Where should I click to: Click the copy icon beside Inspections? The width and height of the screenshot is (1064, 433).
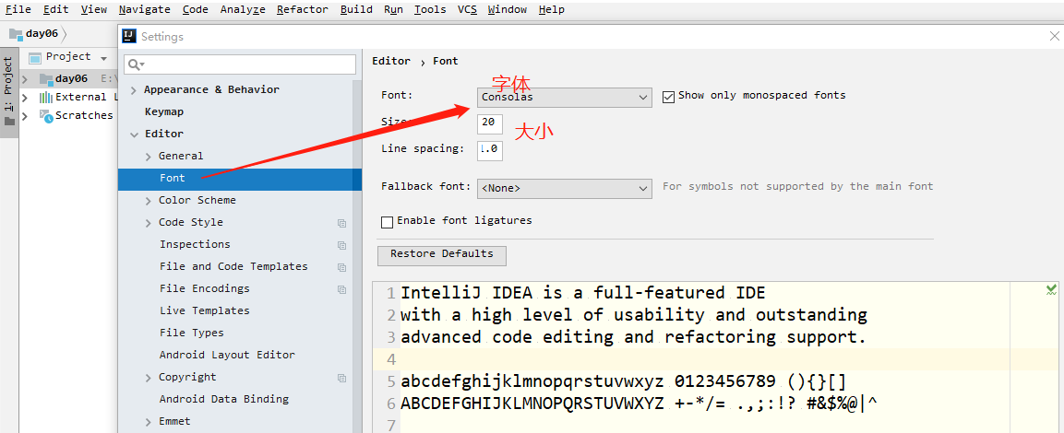coord(342,245)
